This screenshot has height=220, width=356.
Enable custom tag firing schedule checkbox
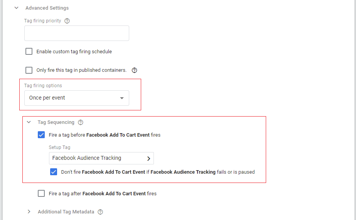(29, 51)
